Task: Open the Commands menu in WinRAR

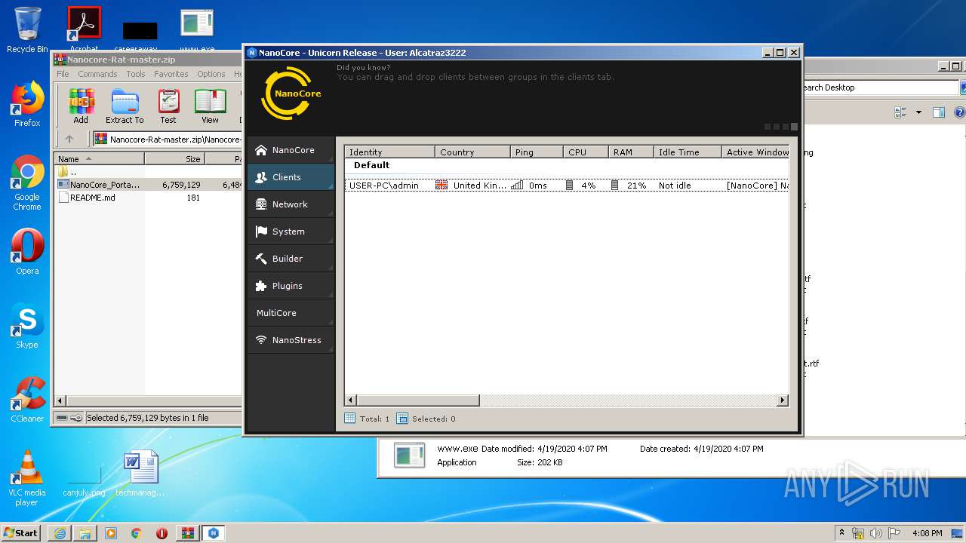Action: pos(97,74)
